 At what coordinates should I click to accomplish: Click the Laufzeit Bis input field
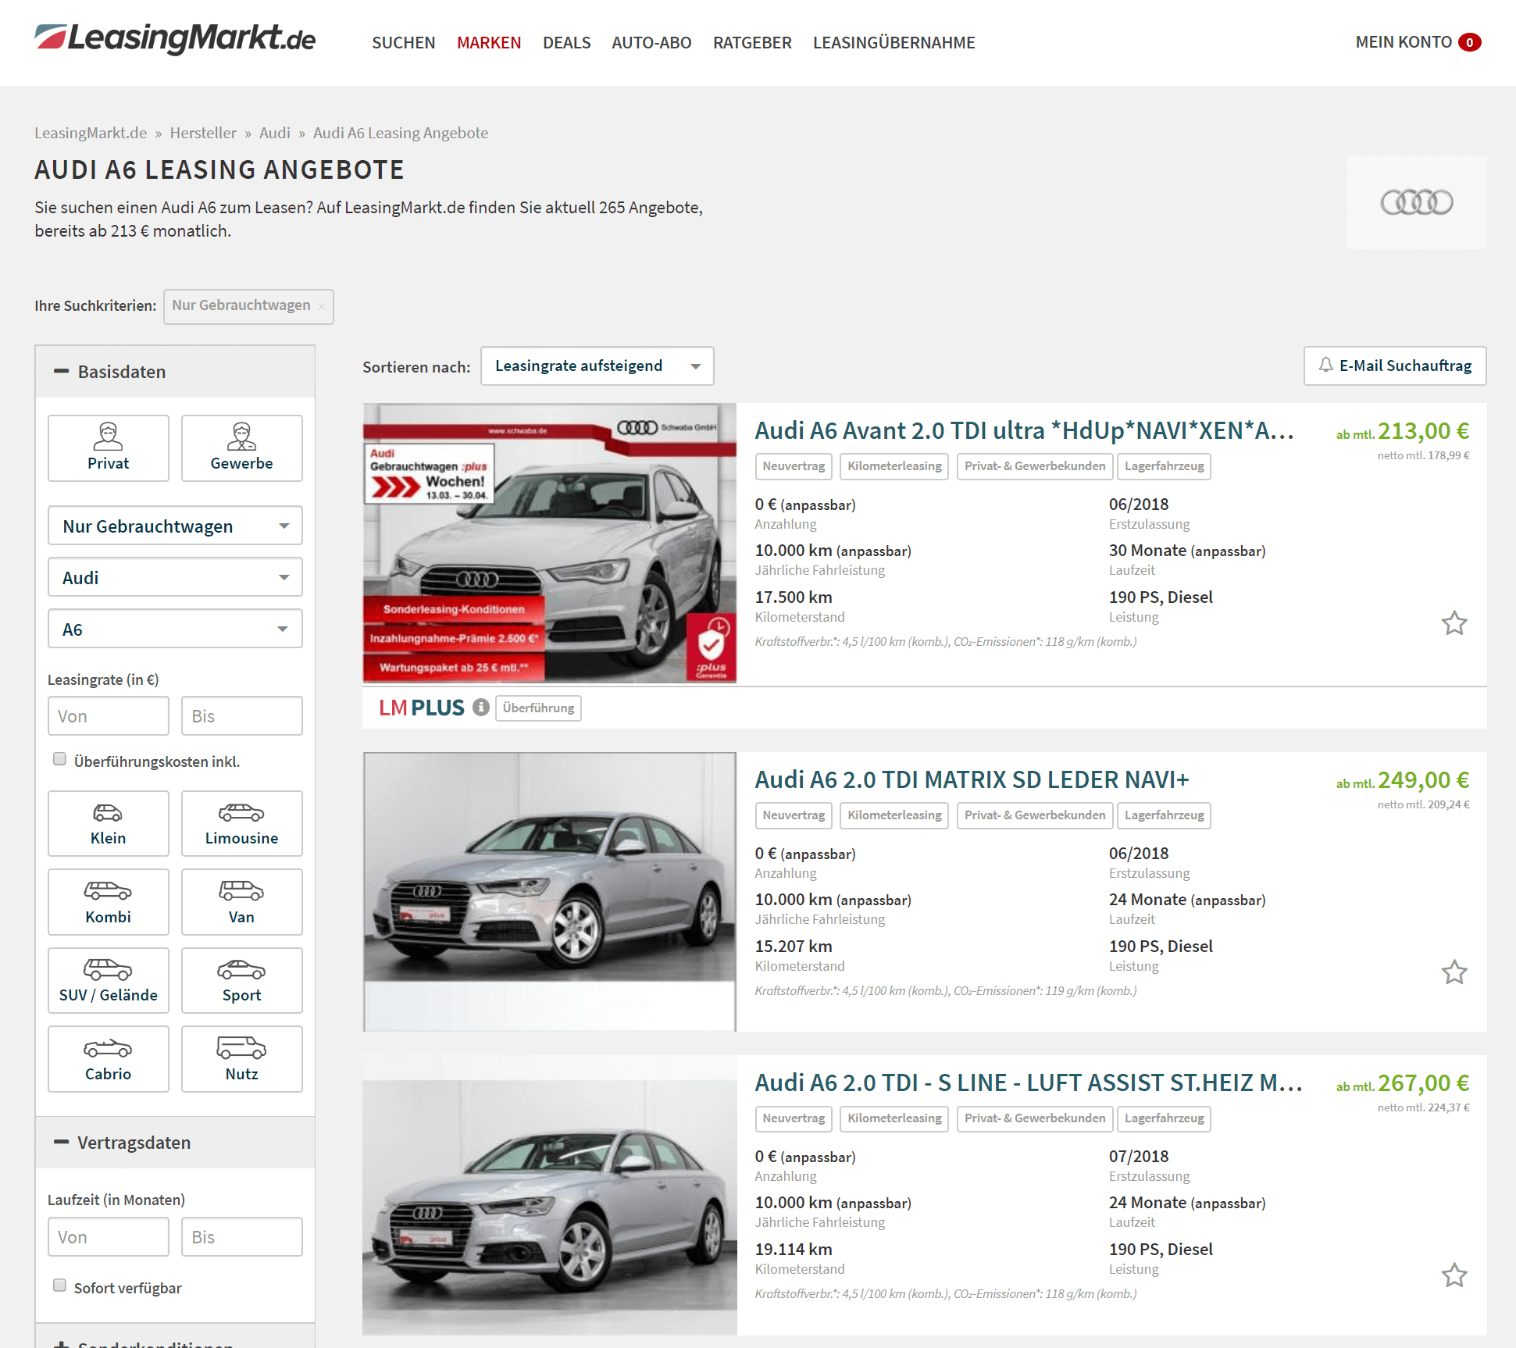(x=242, y=1236)
